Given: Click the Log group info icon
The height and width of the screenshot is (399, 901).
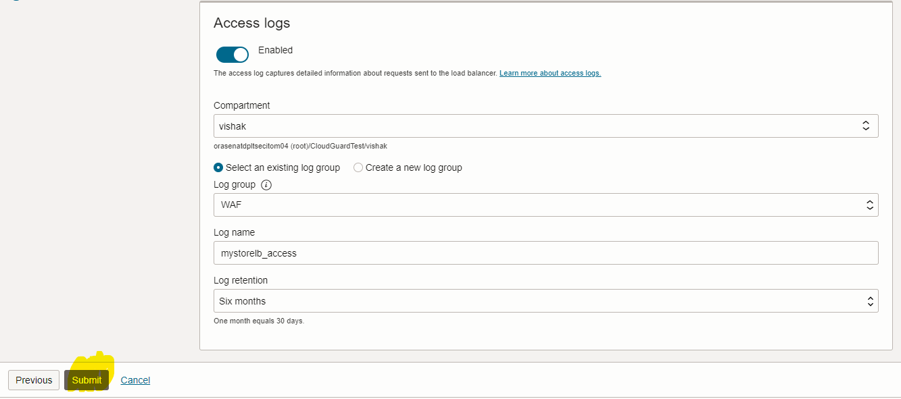Looking at the screenshot, I should coord(266,185).
